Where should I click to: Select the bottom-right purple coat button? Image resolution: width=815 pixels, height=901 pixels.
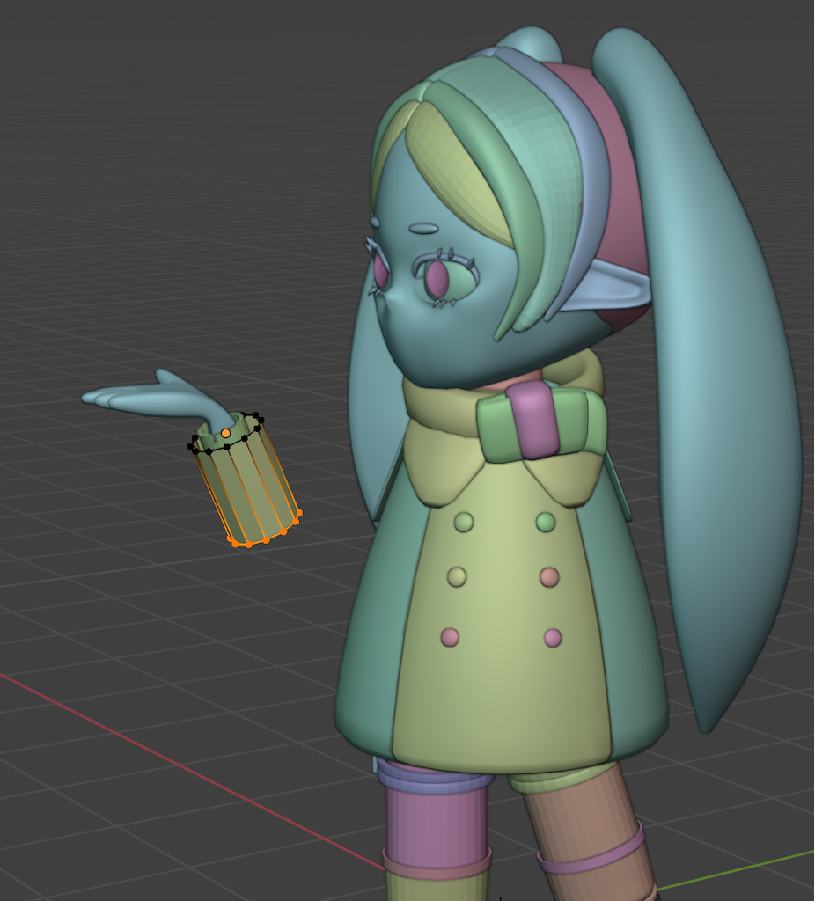pyautogui.click(x=553, y=638)
